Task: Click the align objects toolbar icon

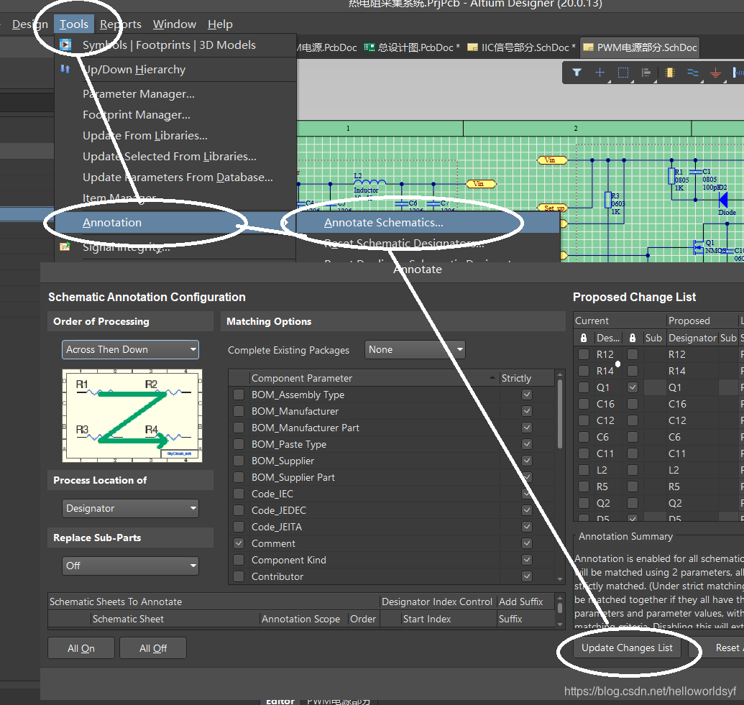Action: coord(646,73)
